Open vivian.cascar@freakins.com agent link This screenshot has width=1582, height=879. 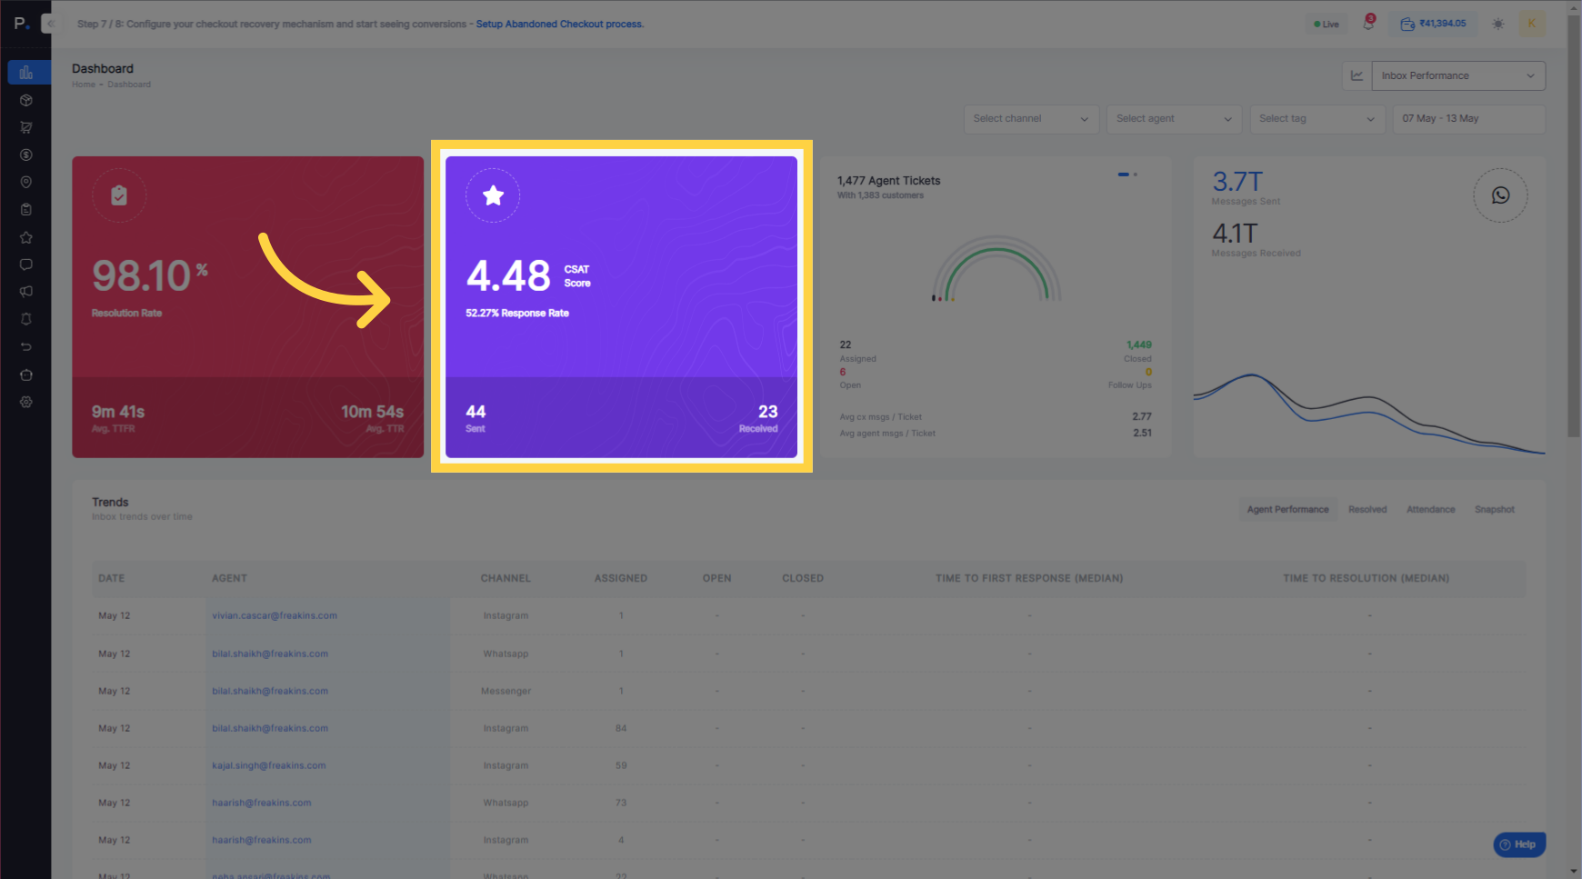coord(275,616)
